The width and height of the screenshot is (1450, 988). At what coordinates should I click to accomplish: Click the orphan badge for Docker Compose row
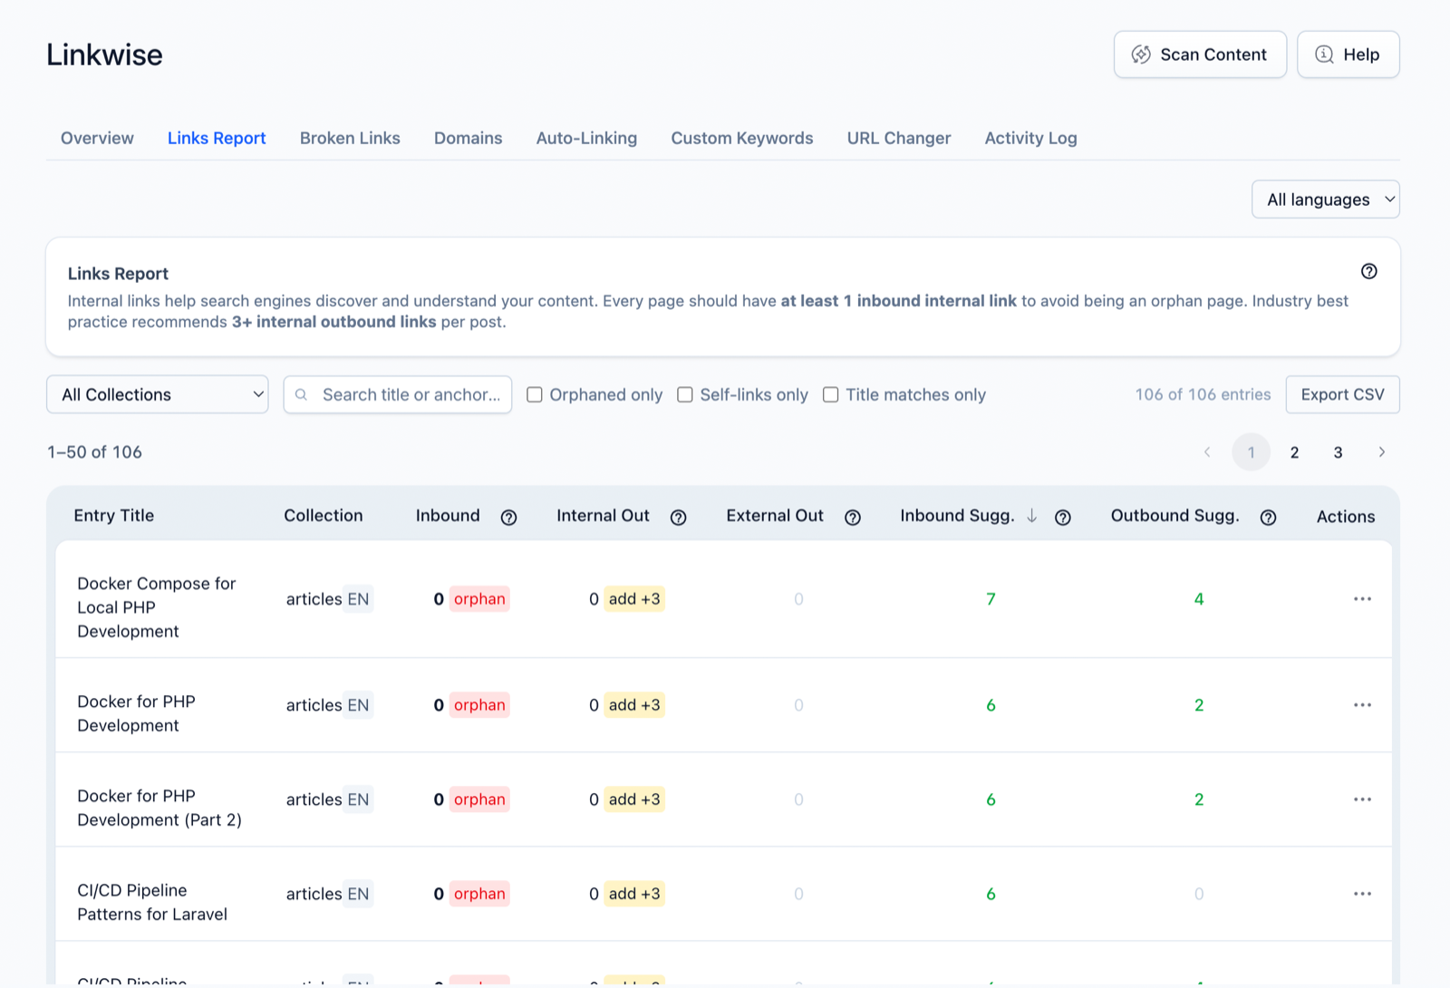[x=479, y=599]
